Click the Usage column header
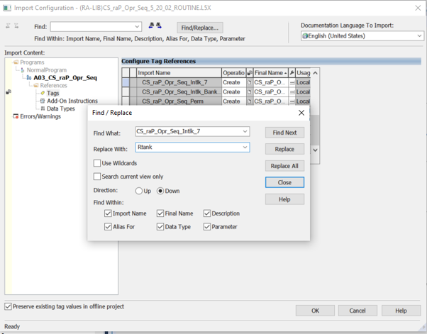The width and height of the screenshot is (427, 334). [x=303, y=72]
